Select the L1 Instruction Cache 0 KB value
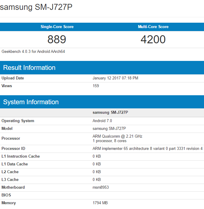The image size is (204, 209). pos(97,156)
